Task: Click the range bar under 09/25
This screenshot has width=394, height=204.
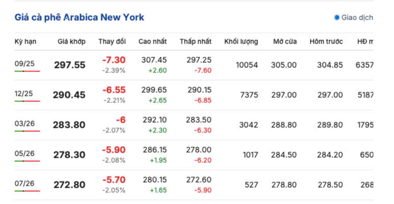Action: tap(27, 71)
